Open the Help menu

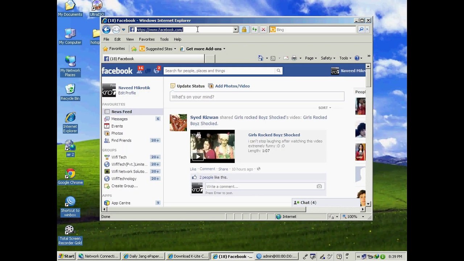[178, 39]
